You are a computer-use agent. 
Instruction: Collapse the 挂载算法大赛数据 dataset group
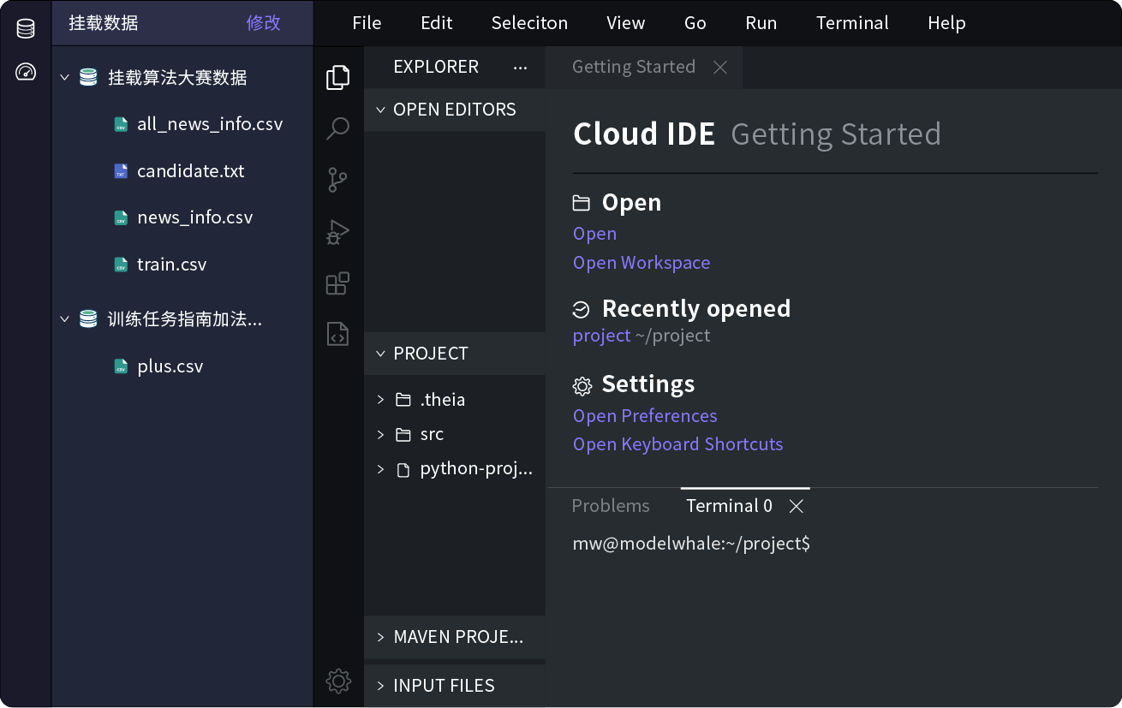(64, 77)
